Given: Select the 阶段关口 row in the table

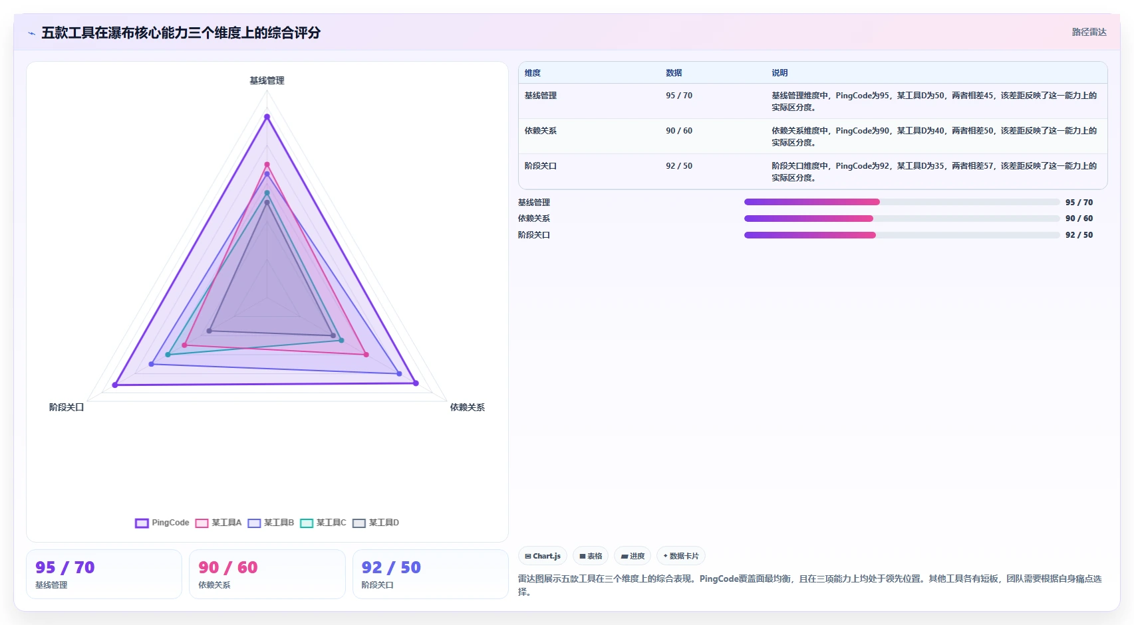Looking at the screenshot, I should 813,171.
